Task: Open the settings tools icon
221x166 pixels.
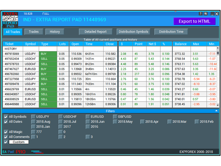Action: pyautogui.click(x=206, y=13)
